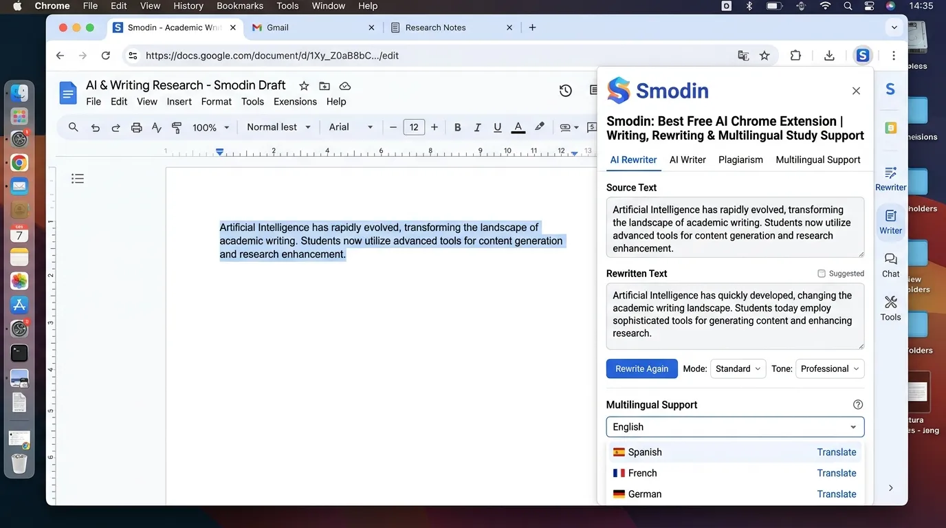Image resolution: width=946 pixels, height=528 pixels.
Task: Open a new browser tab
Action: coord(532,27)
